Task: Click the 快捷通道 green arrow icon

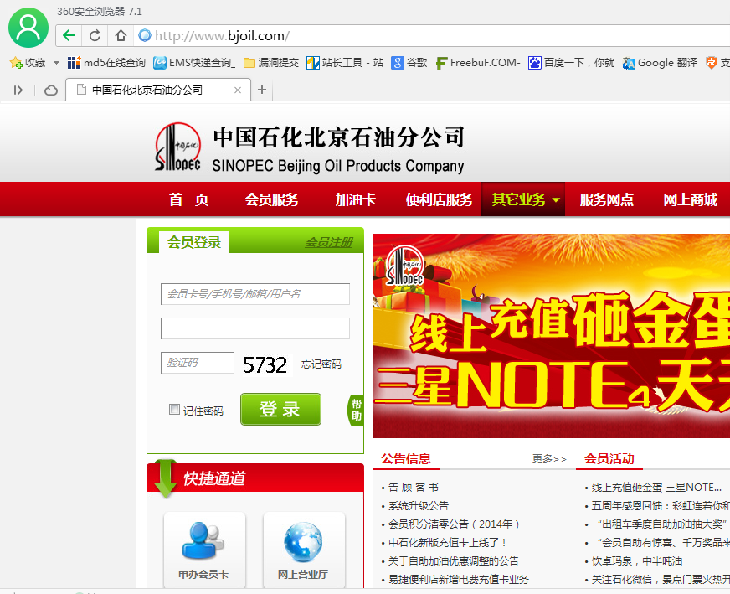Action: point(165,478)
